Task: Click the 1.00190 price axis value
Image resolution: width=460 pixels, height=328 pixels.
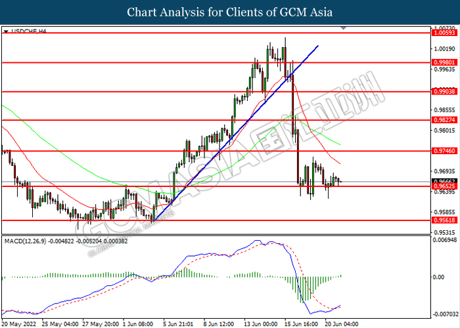Action: tap(444, 49)
